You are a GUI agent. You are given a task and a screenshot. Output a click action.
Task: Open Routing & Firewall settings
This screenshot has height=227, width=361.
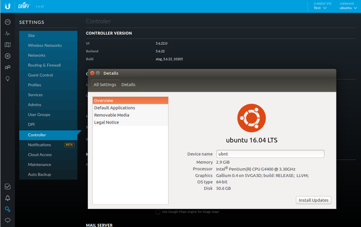coord(48,65)
